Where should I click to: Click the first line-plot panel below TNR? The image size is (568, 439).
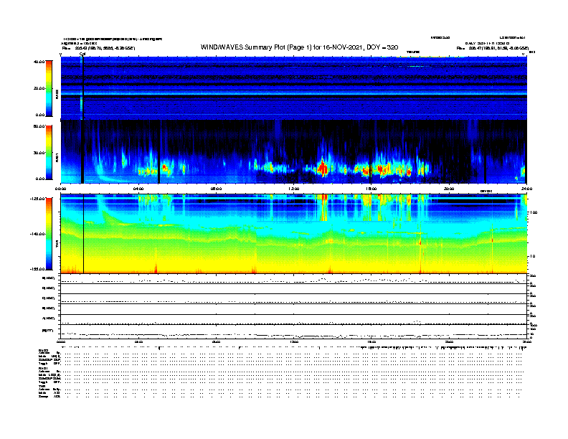pyautogui.click(x=294, y=279)
